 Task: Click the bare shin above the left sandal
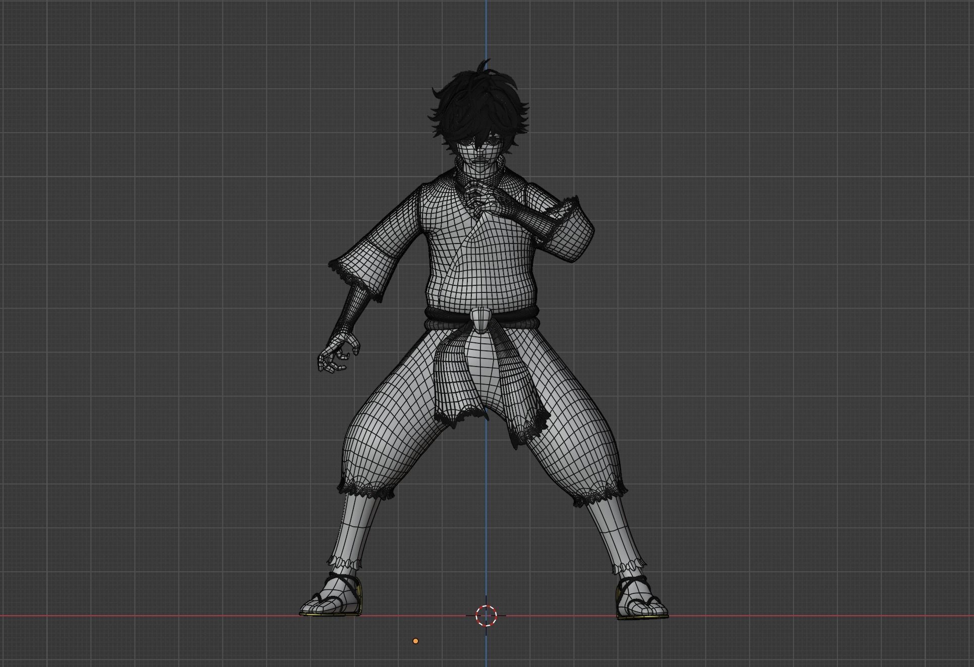click(355, 527)
